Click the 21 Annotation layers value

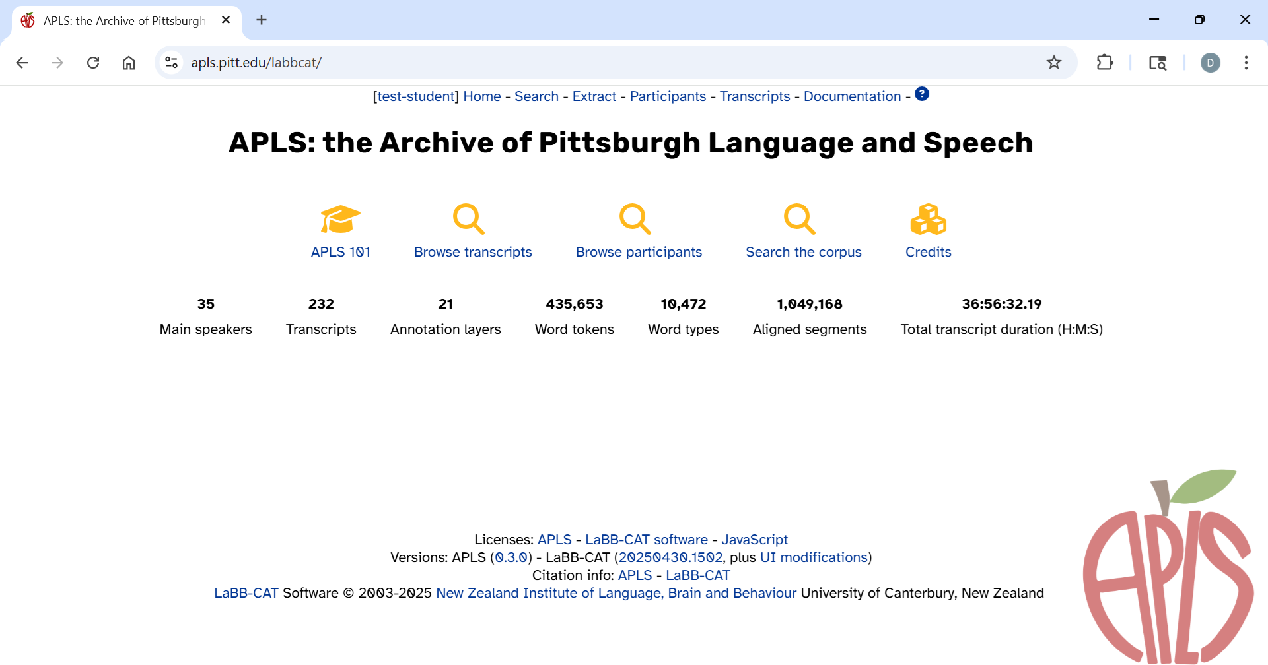click(x=446, y=304)
